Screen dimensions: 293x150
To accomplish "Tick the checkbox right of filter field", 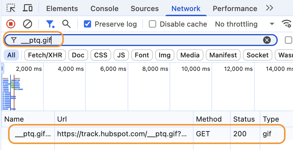I will point(288,40).
